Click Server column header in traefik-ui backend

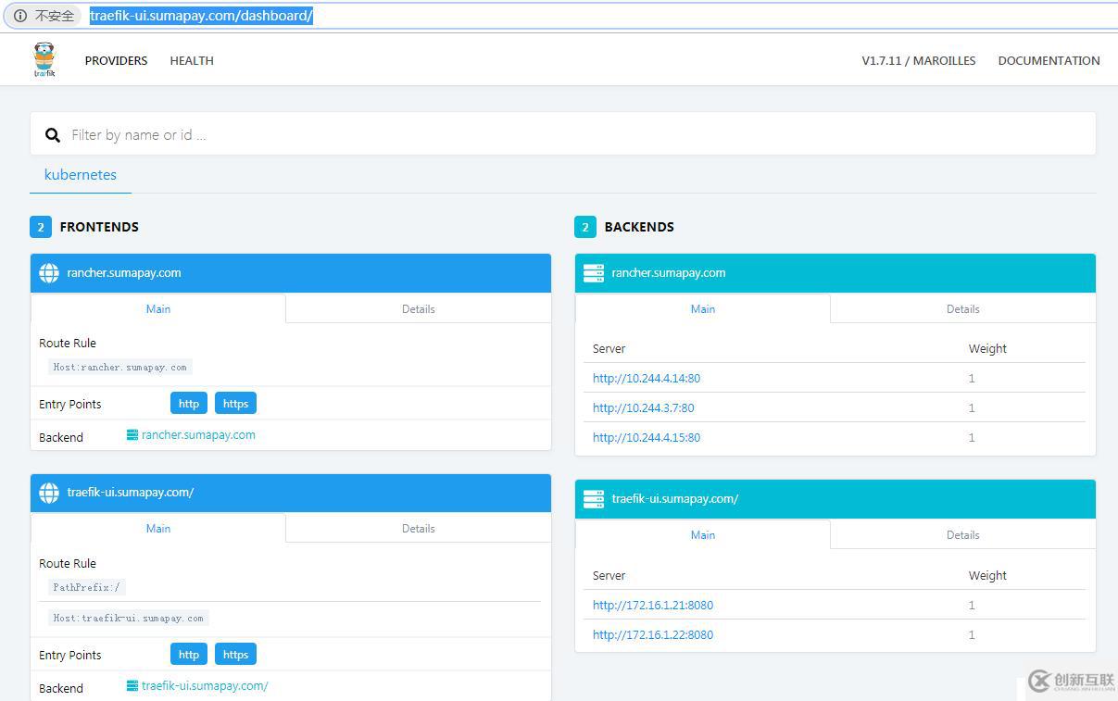pos(609,575)
